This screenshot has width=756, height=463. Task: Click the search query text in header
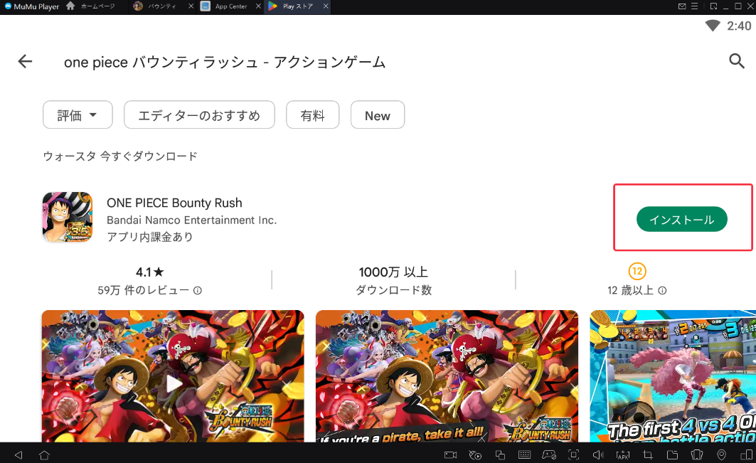click(225, 62)
